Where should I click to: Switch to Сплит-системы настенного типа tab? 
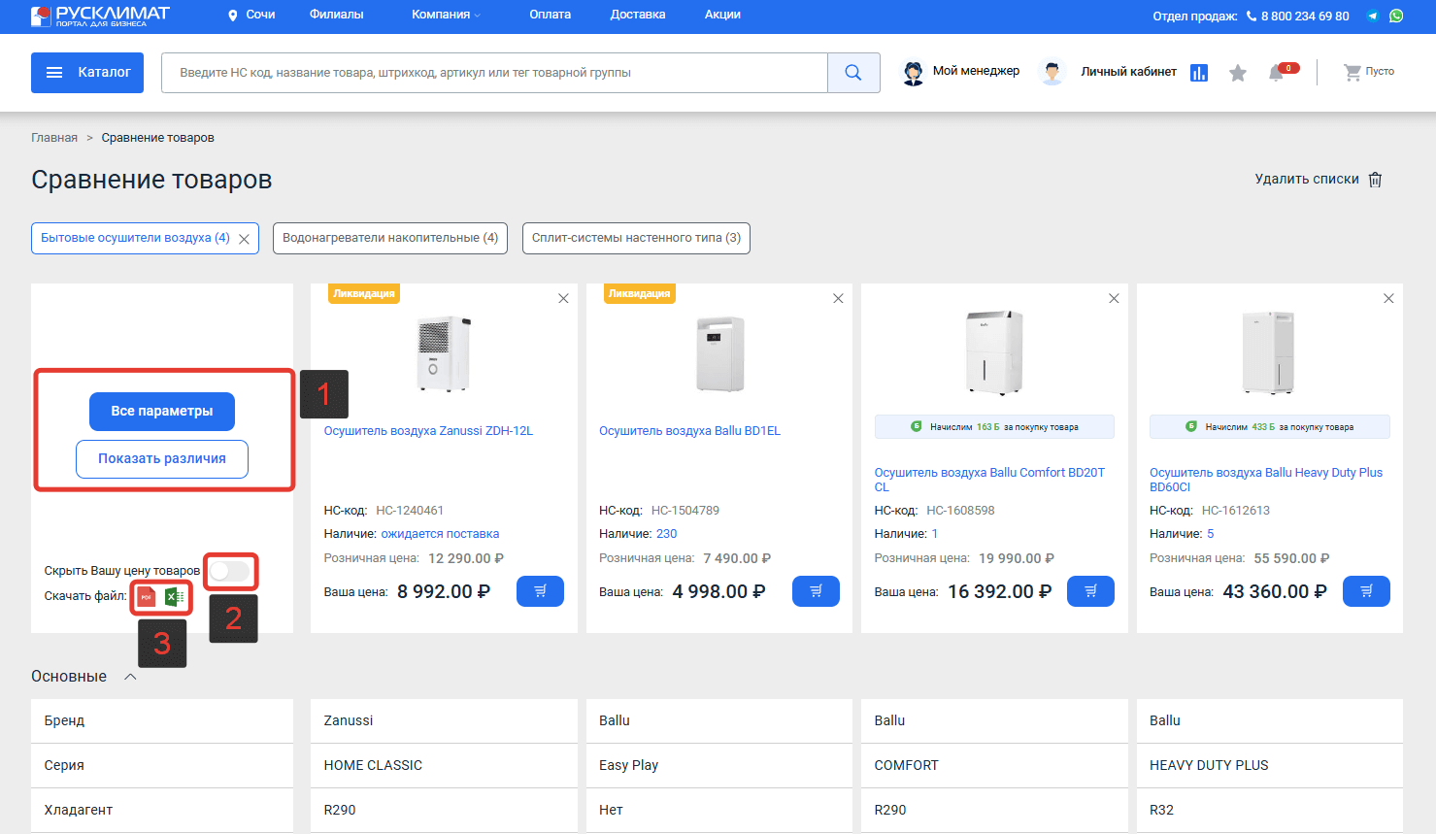(636, 238)
